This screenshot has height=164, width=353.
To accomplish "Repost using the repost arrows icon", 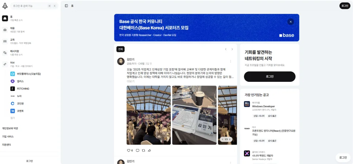I will coord(143,150).
